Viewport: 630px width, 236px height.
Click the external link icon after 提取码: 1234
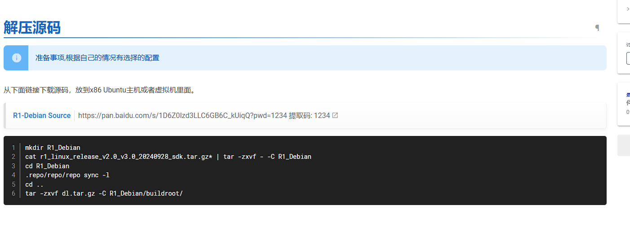(335, 115)
